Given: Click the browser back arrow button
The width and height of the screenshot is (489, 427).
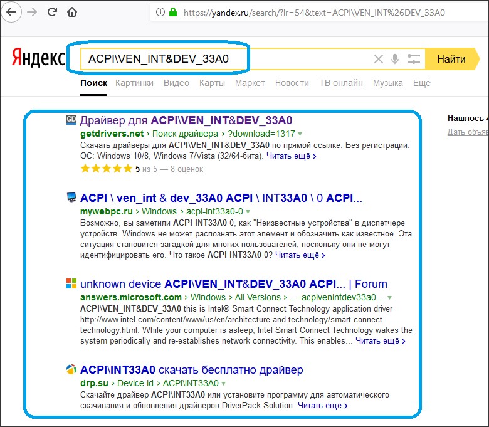Looking at the screenshot, I should click(x=12, y=12).
